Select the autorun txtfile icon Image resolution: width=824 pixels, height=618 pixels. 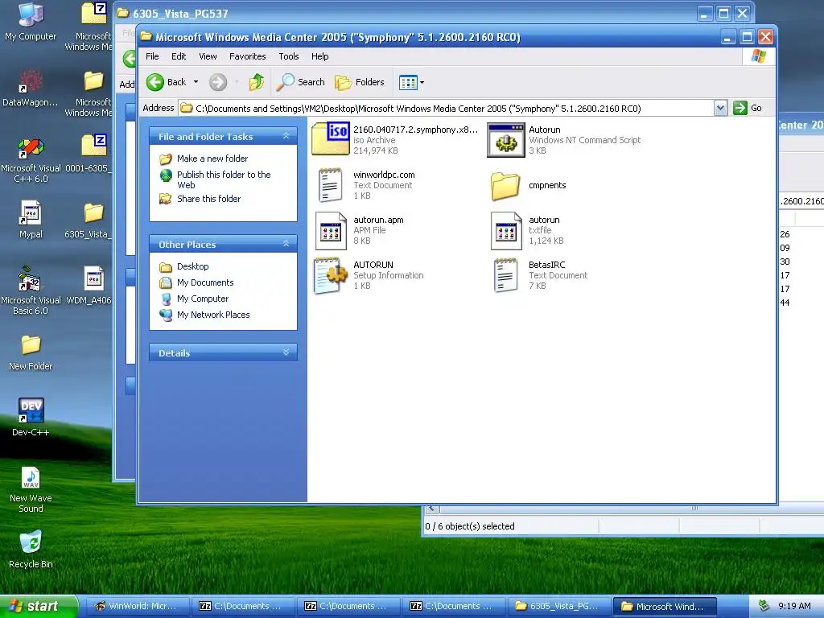coord(527,230)
